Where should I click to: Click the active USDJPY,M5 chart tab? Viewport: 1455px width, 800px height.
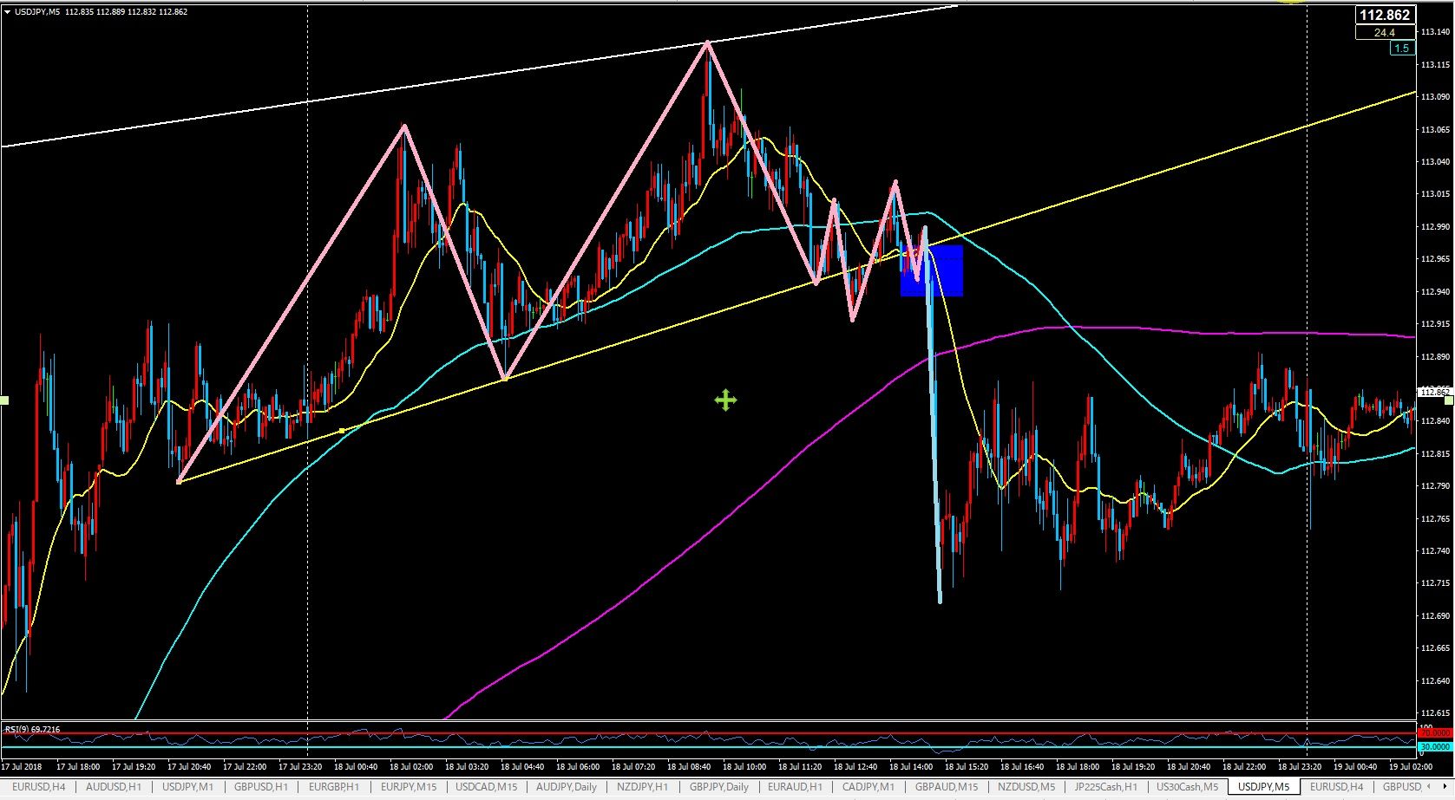click(1263, 787)
